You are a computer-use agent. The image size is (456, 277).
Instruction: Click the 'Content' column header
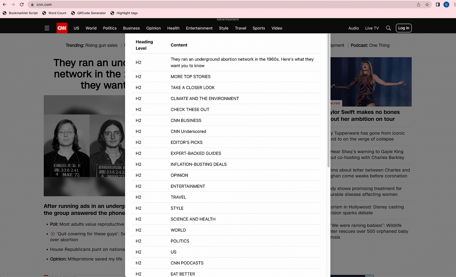pyautogui.click(x=179, y=45)
